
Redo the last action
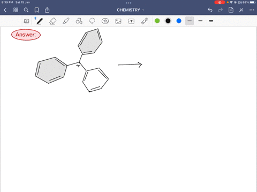tap(221, 10)
